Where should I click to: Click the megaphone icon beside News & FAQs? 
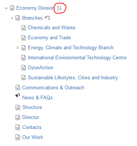[18, 95]
